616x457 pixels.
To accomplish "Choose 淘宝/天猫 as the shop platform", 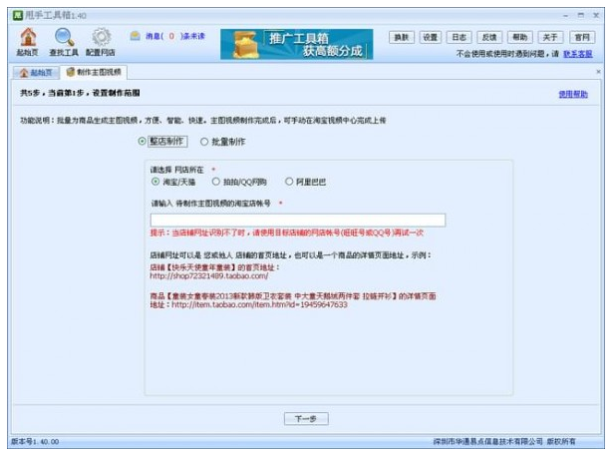I will pos(155,182).
